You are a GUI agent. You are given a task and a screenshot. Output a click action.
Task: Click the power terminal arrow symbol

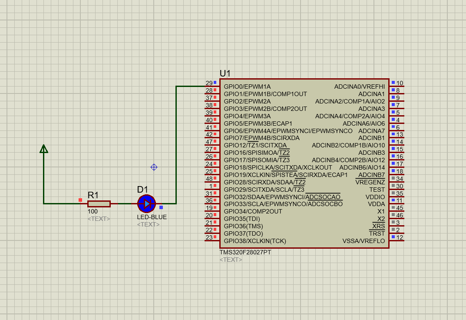pyautogui.click(x=44, y=149)
